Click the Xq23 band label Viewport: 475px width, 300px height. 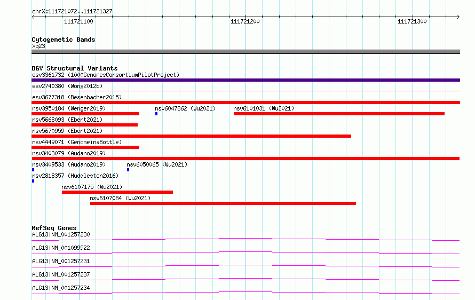pyautogui.click(x=38, y=46)
